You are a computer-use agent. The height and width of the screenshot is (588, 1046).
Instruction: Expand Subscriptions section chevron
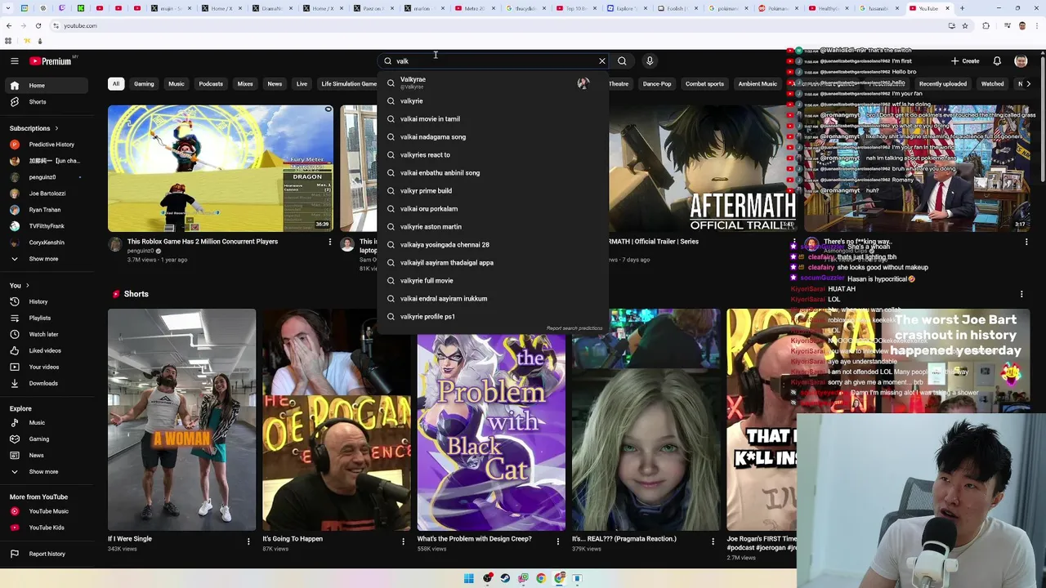tap(56, 128)
